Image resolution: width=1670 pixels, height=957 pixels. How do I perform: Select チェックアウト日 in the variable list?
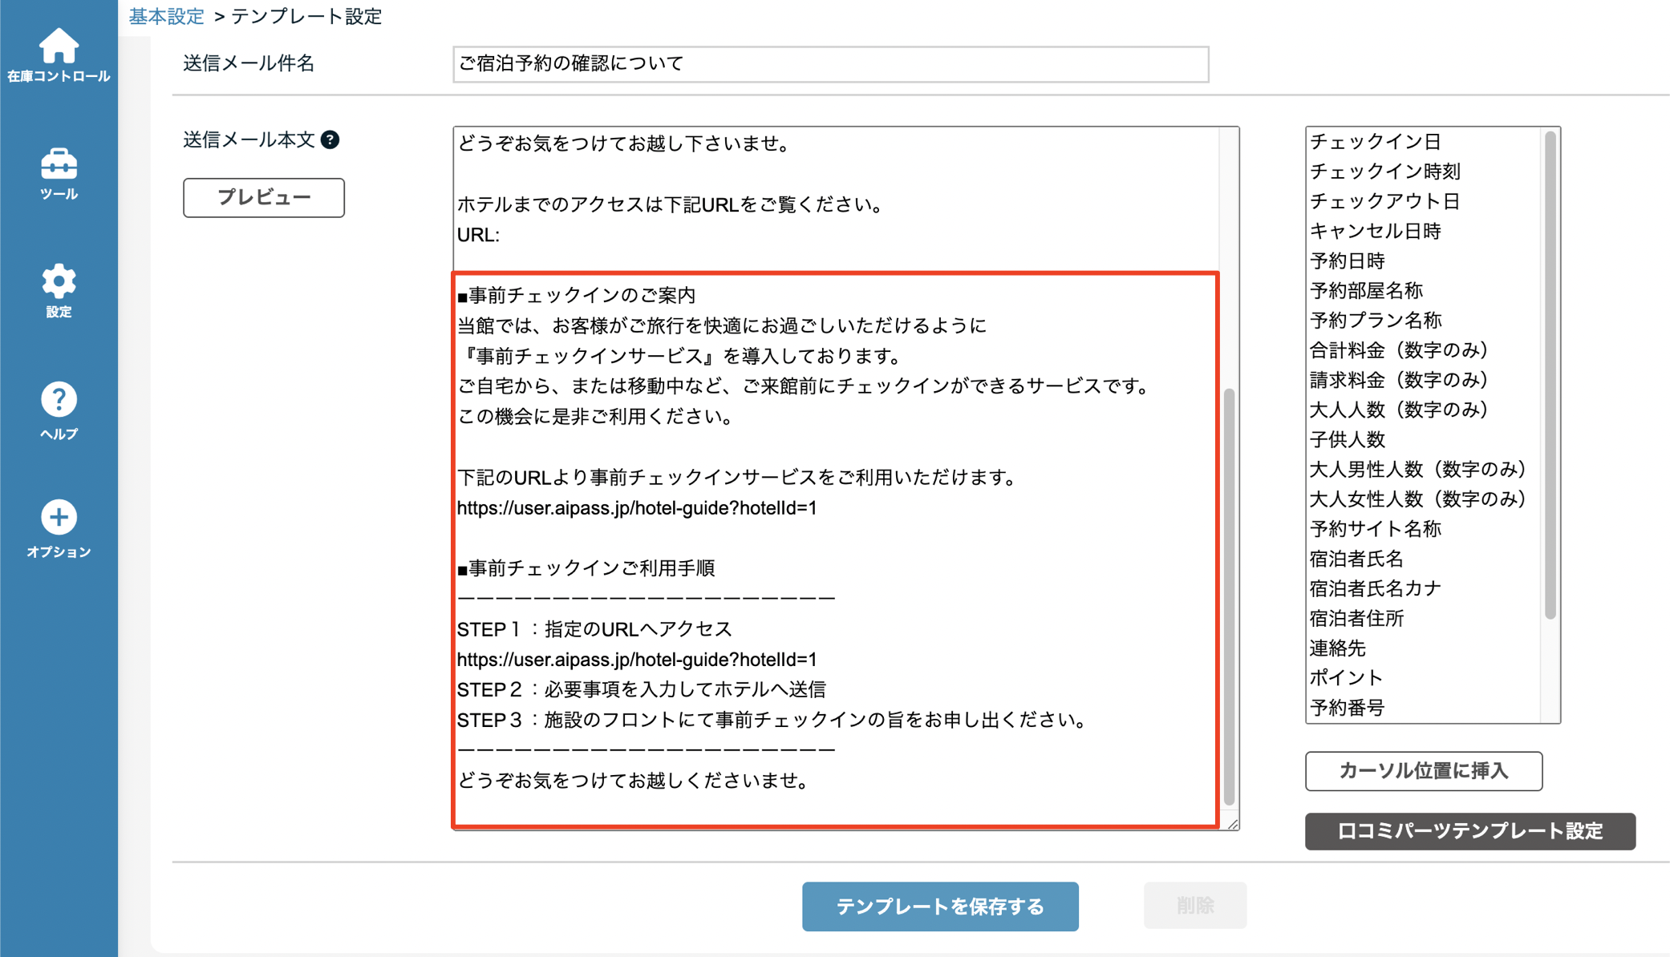(1424, 201)
